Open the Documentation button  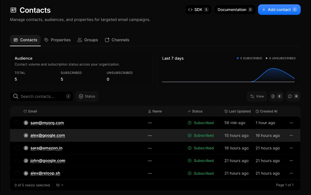pos(235,9)
